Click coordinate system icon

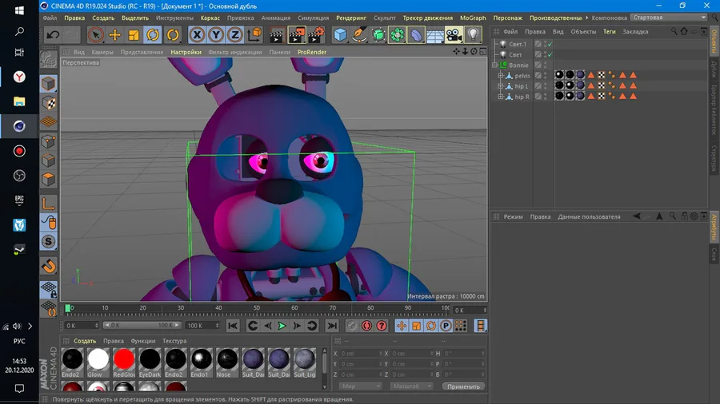(254, 35)
